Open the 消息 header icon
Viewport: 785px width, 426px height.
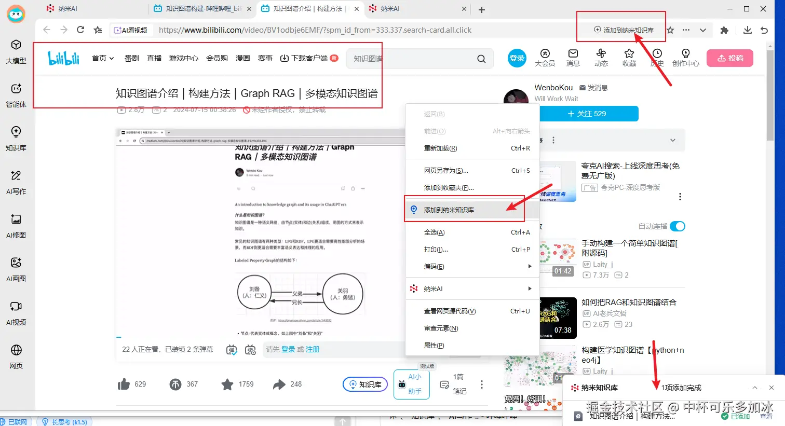pos(573,58)
